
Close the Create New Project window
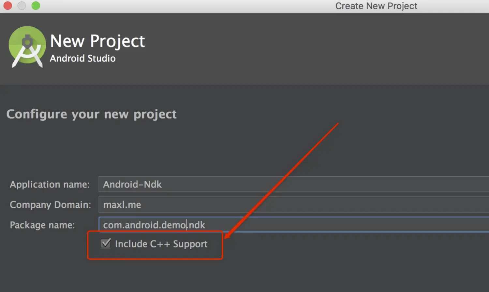pyautogui.click(x=7, y=6)
